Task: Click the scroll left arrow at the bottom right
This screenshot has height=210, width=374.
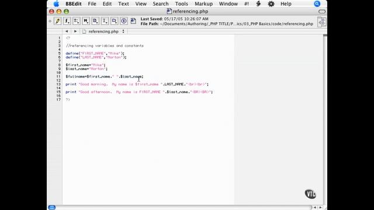Action: pos(315,208)
